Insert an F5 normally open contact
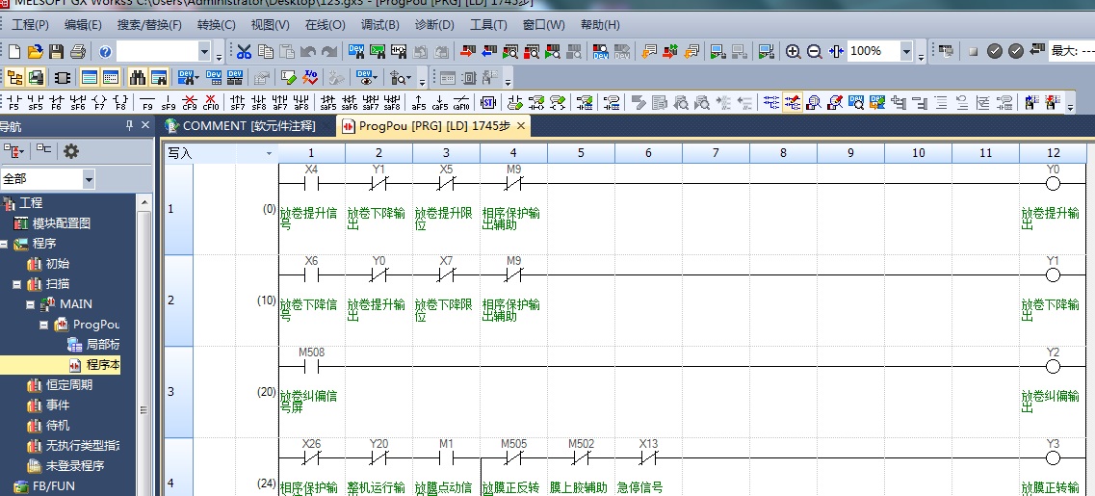Viewport: 1095px width, 496px height. [13, 102]
